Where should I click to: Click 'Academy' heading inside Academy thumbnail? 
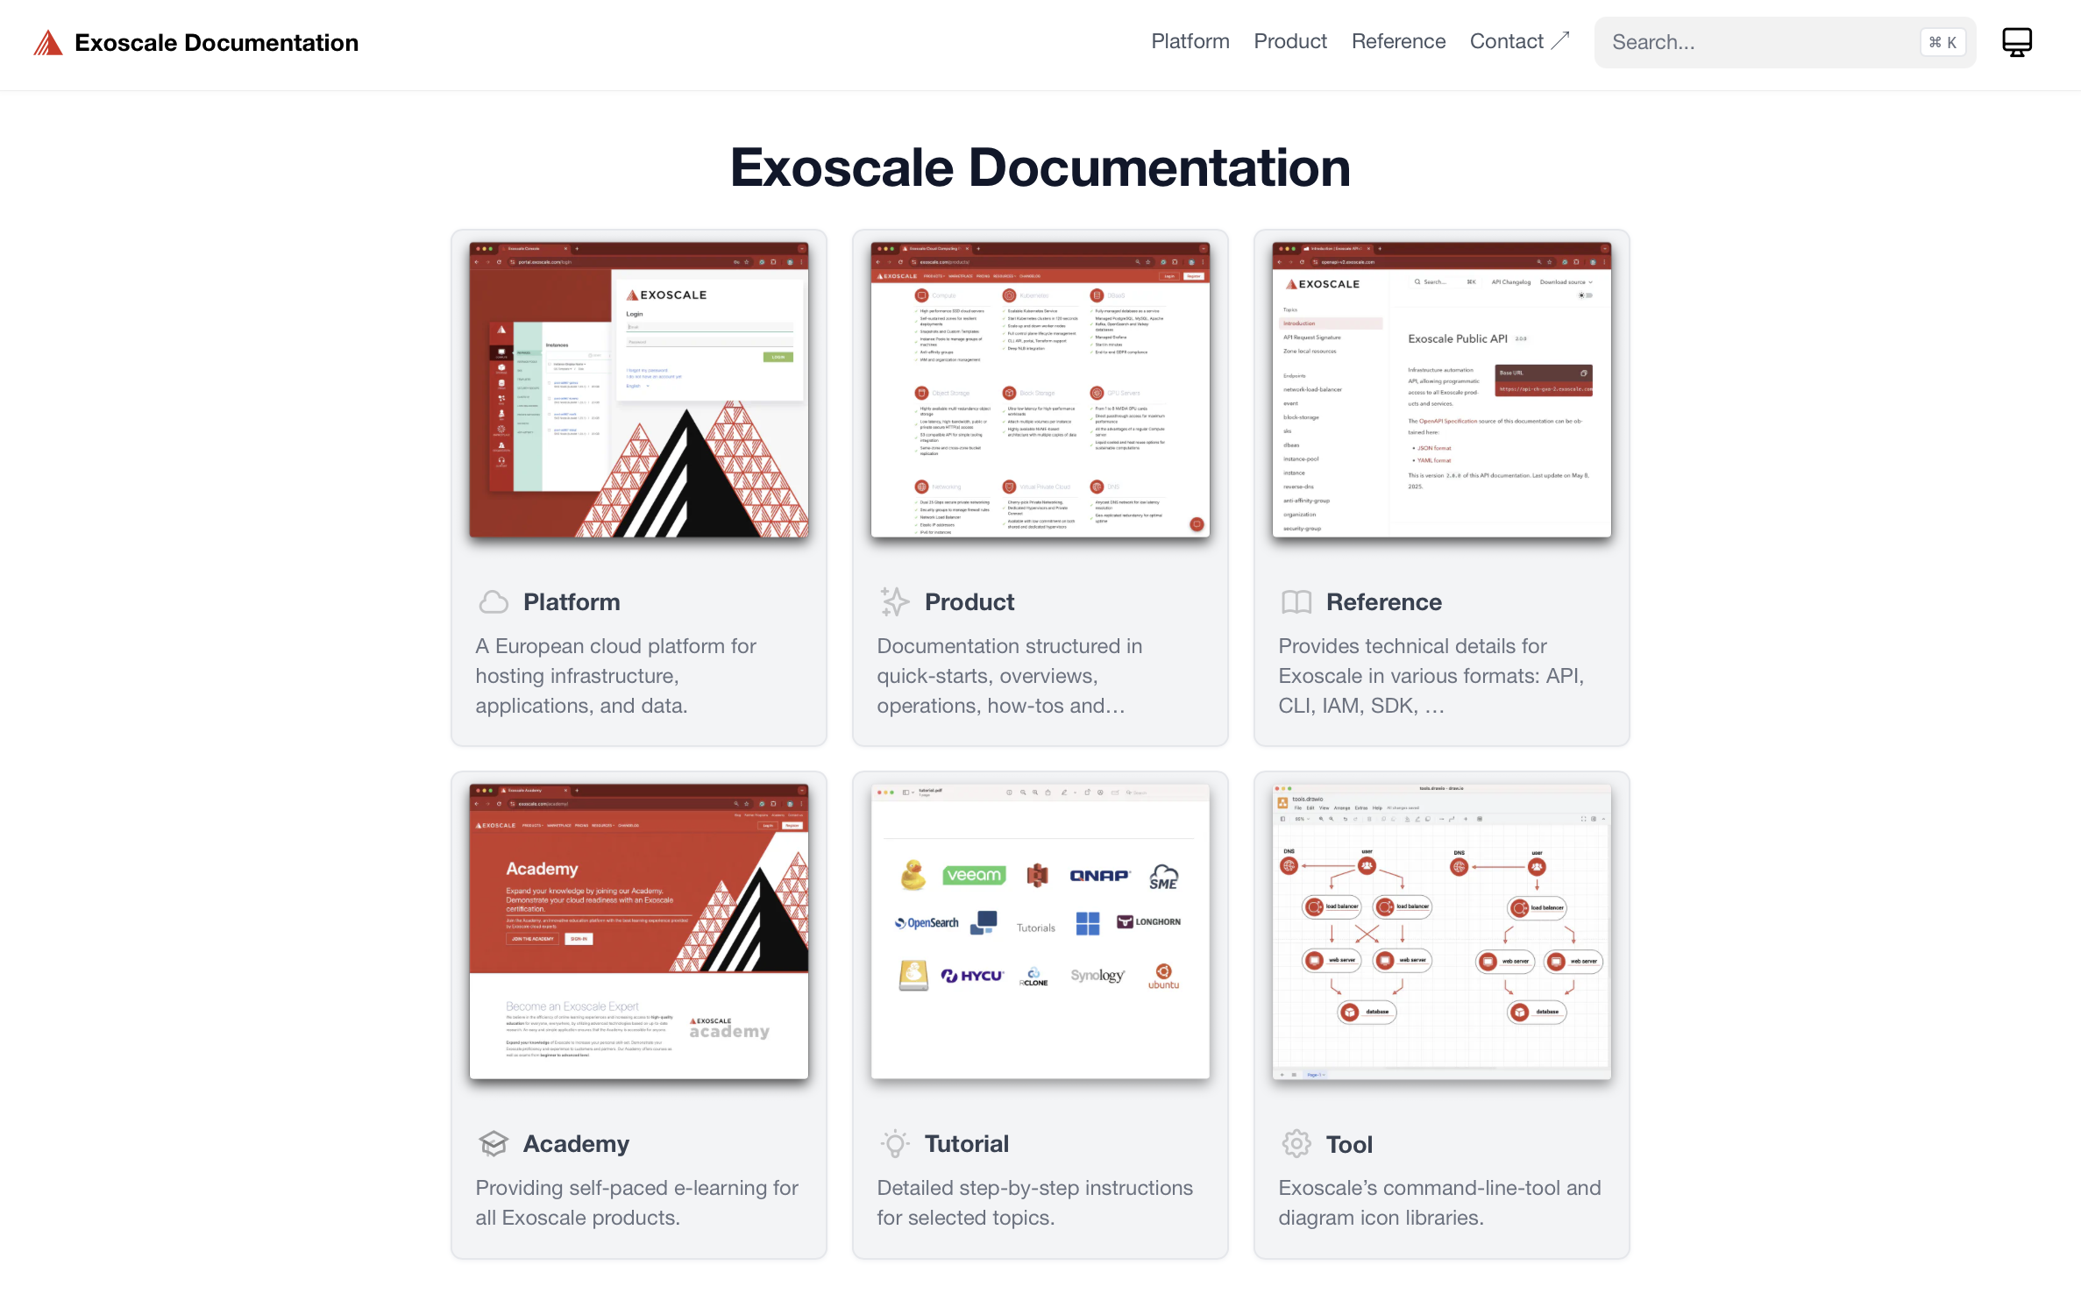pyautogui.click(x=542, y=869)
